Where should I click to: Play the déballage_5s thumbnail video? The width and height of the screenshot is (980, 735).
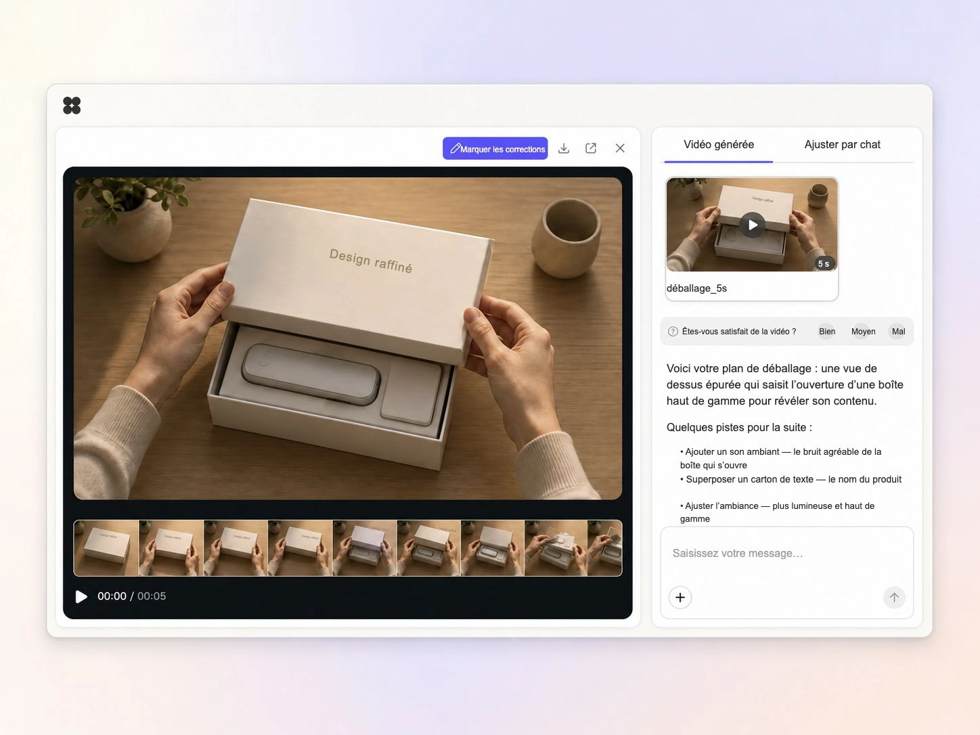pos(753,225)
